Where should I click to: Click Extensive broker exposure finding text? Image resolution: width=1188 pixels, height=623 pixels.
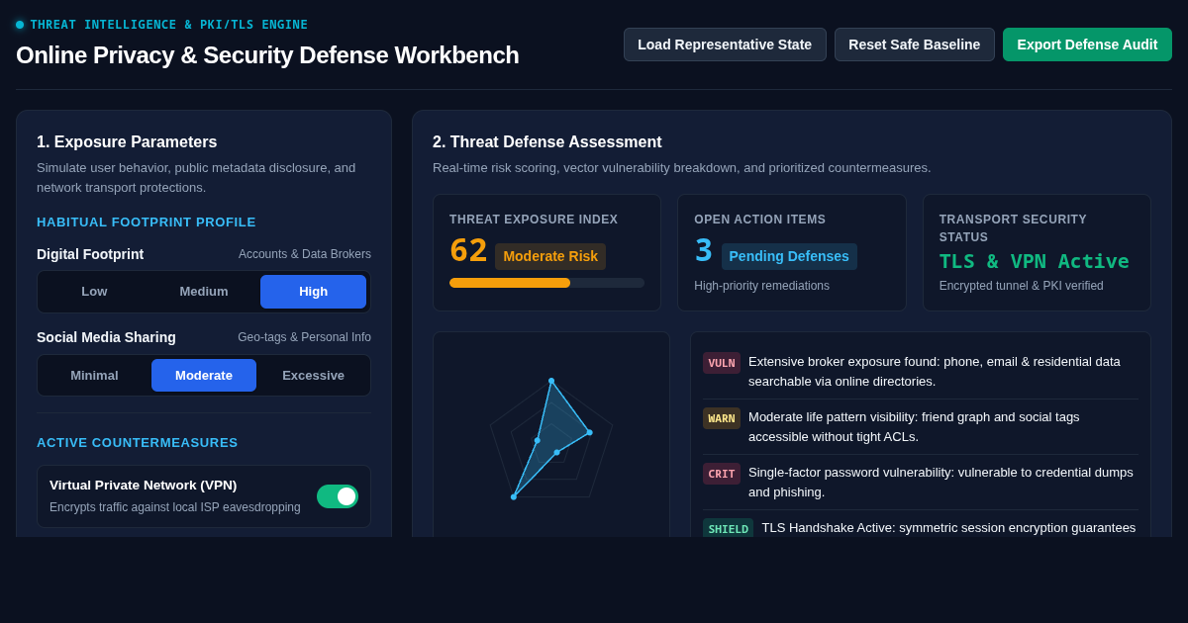point(935,372)
